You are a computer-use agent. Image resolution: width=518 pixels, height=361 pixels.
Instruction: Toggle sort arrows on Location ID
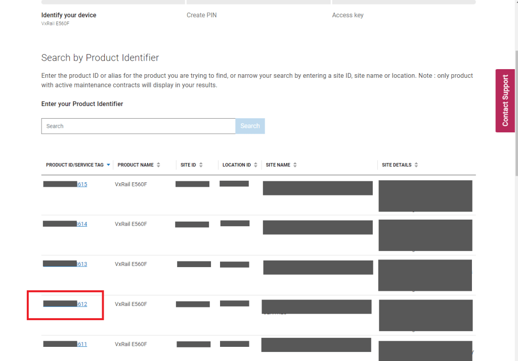(255, 165)
